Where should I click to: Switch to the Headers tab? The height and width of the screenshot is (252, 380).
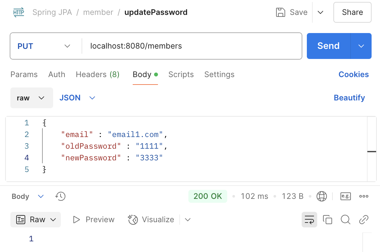click(x=97, y=74)
